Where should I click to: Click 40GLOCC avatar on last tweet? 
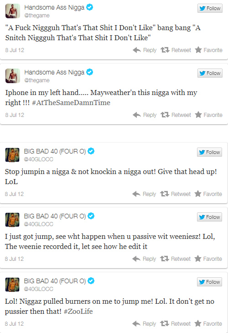click(12, 285)
